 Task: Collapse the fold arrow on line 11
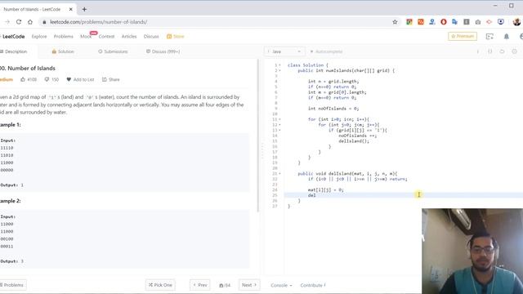click(279, 119)
